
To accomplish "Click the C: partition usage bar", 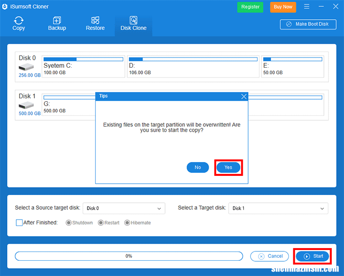I will [x=84, y=59].
